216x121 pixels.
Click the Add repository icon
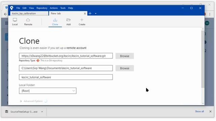click(x=69, y=22)
